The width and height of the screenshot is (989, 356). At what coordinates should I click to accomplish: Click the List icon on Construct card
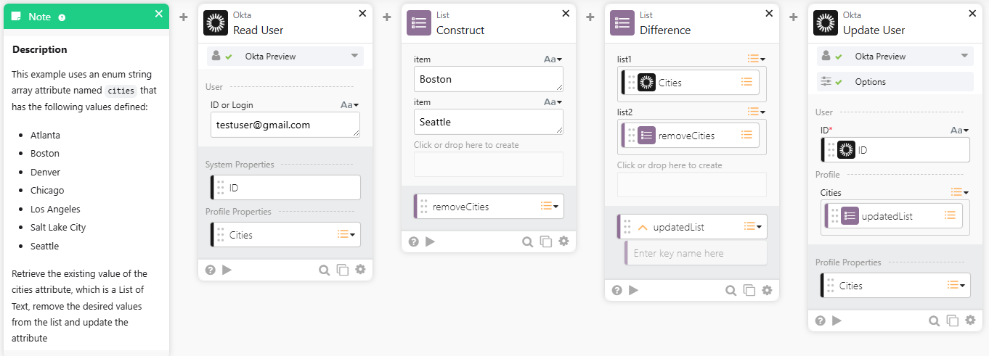[x=419, y=22]
